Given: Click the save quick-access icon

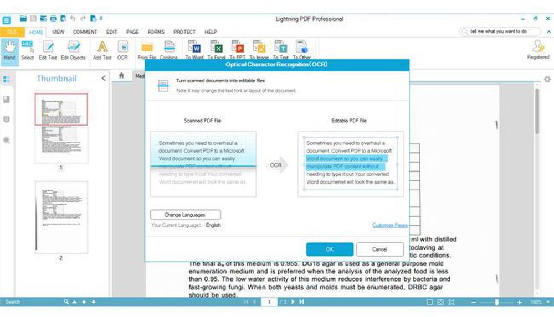Looking at the screenshot, I should [33, 18].
